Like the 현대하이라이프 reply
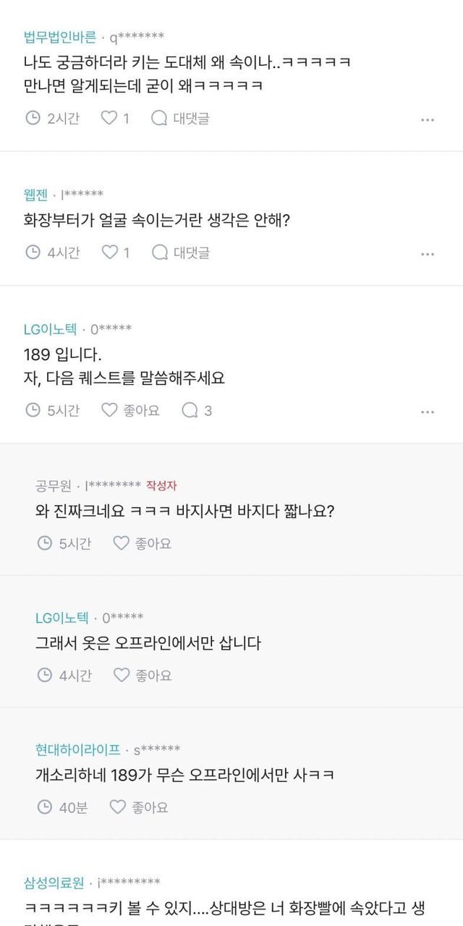Screen dimensions: 463x926 point(118,807)
